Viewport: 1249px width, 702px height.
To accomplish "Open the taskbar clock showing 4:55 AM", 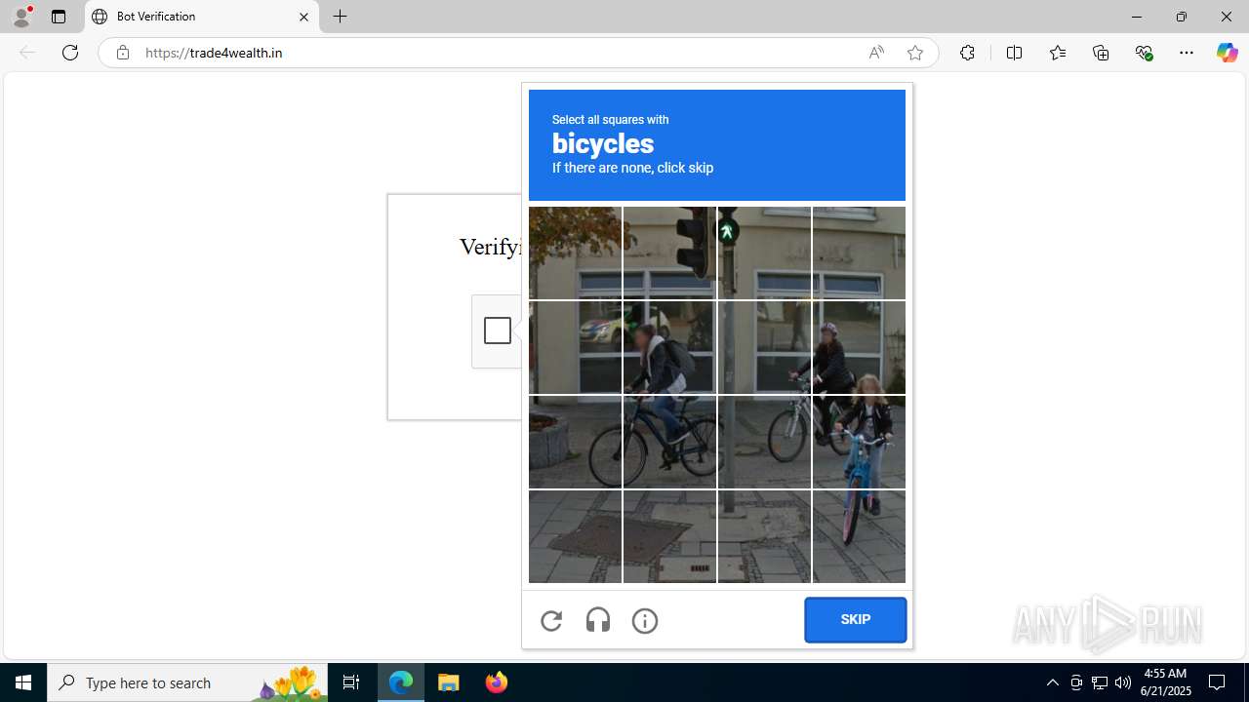I will click(1166, 682).
